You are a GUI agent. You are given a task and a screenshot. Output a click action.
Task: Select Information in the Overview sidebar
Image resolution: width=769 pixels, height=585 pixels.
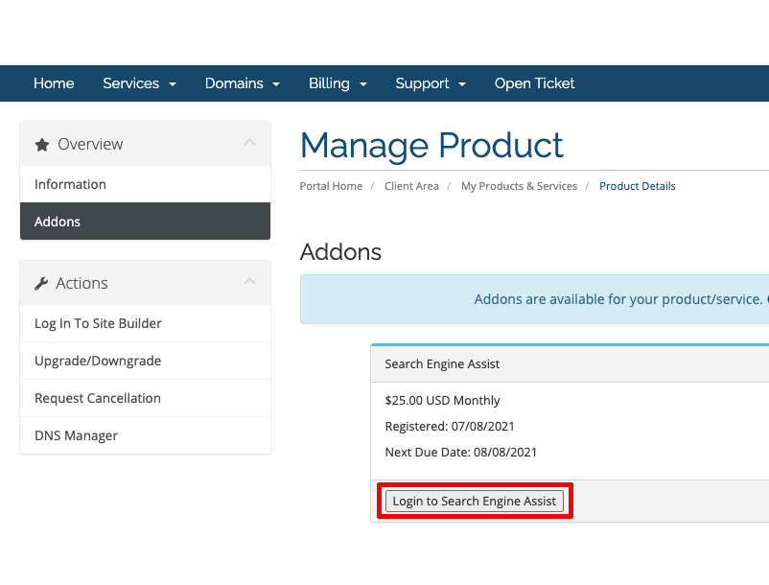70,184
